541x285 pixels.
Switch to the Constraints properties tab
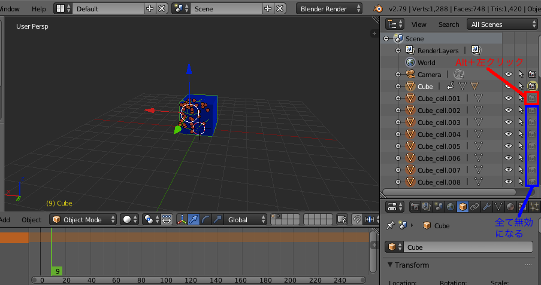[x=474, y=207]
